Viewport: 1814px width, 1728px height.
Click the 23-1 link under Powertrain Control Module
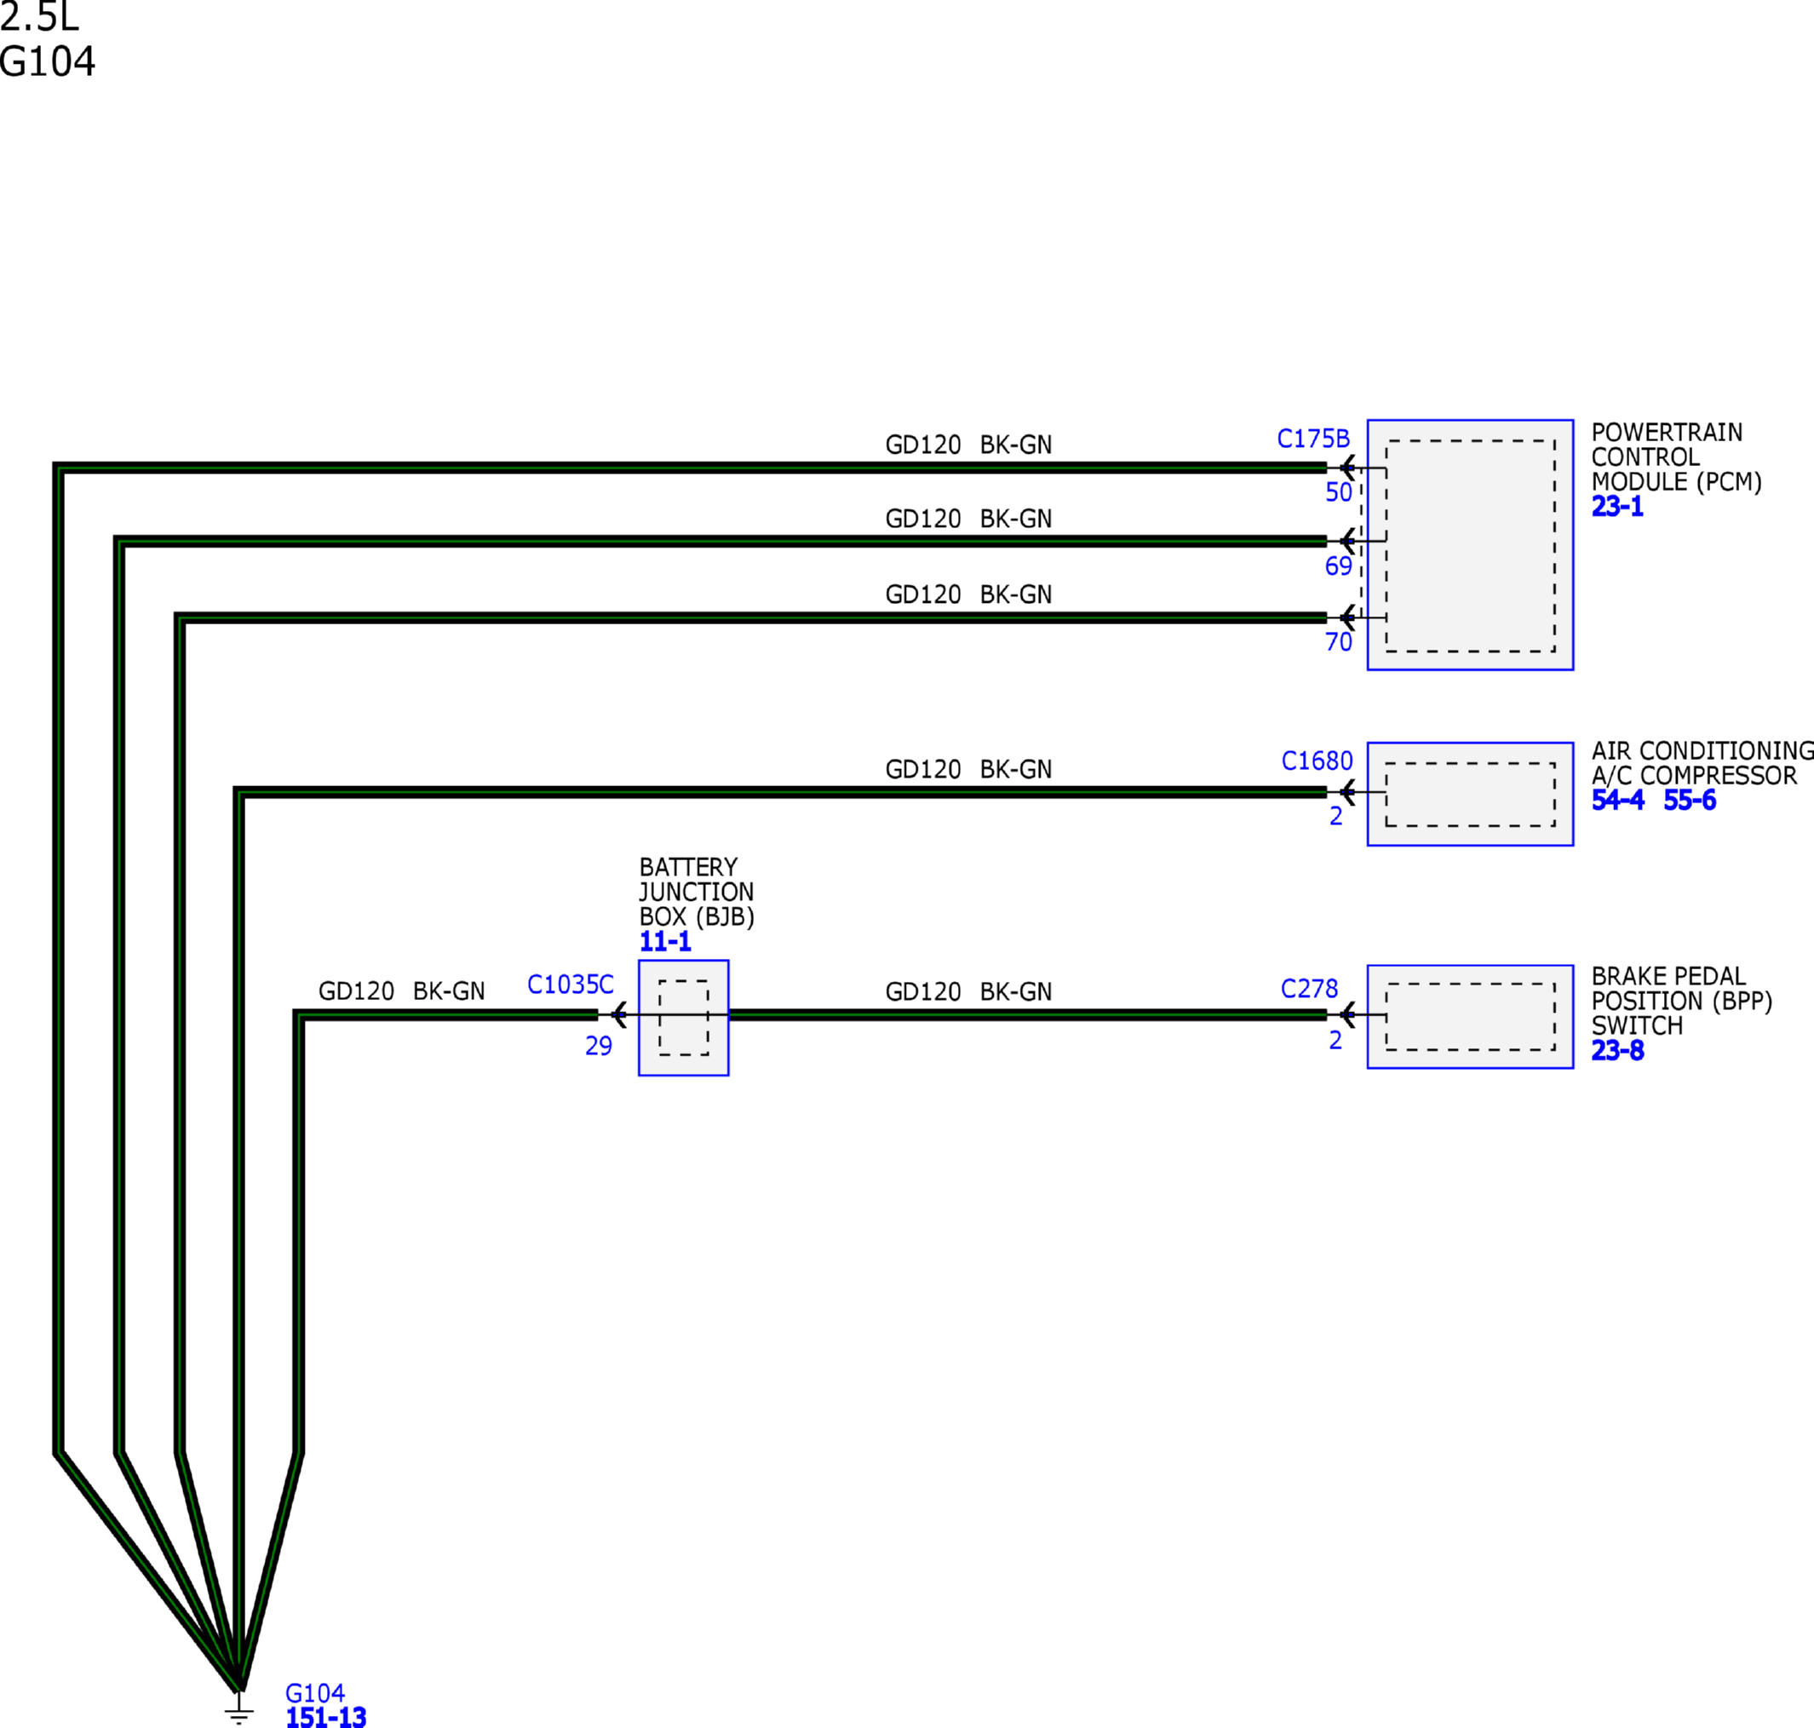tap(1617, 507)
